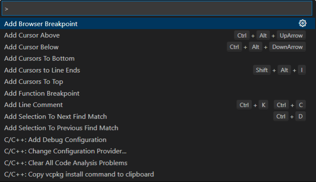Select the Add Browser Breakpoint command
This screenshot has width=316, height=182.
(41, 24)
